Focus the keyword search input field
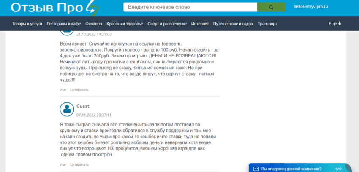The width and height of the screenshot is (359, 172). click(x=190, y=7)
